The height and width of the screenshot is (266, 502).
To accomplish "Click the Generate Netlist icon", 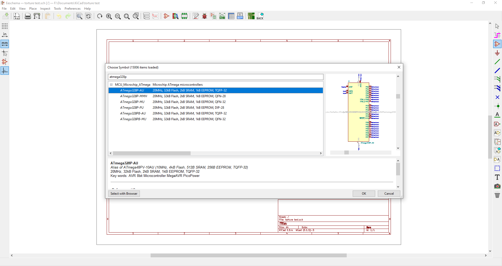I will 222,16.
